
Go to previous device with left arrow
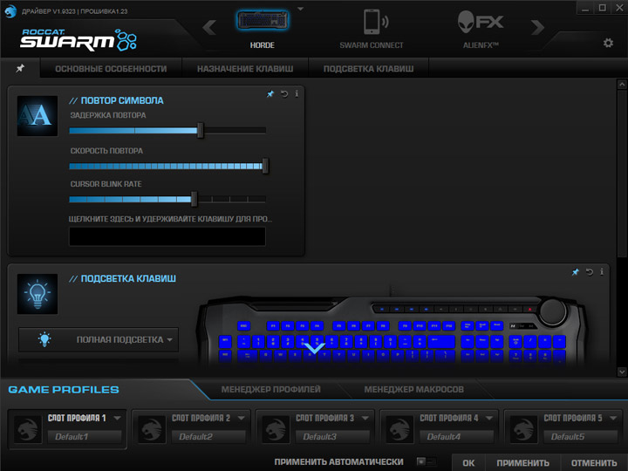[x=209, y=28]
